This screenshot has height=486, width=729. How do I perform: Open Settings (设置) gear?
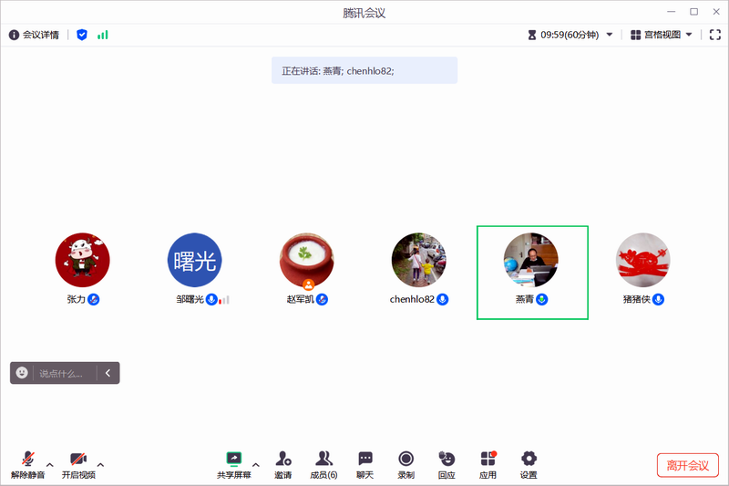[x=529, y=465]
